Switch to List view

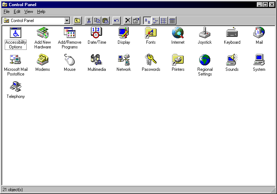point(164,21)
